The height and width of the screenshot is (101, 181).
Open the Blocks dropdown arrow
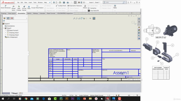(85, 11)
